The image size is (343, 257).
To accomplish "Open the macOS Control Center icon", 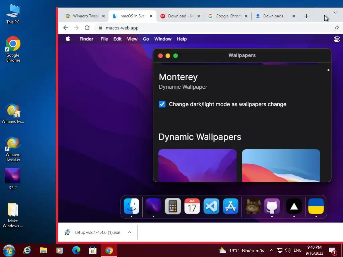I will (337, 39).
